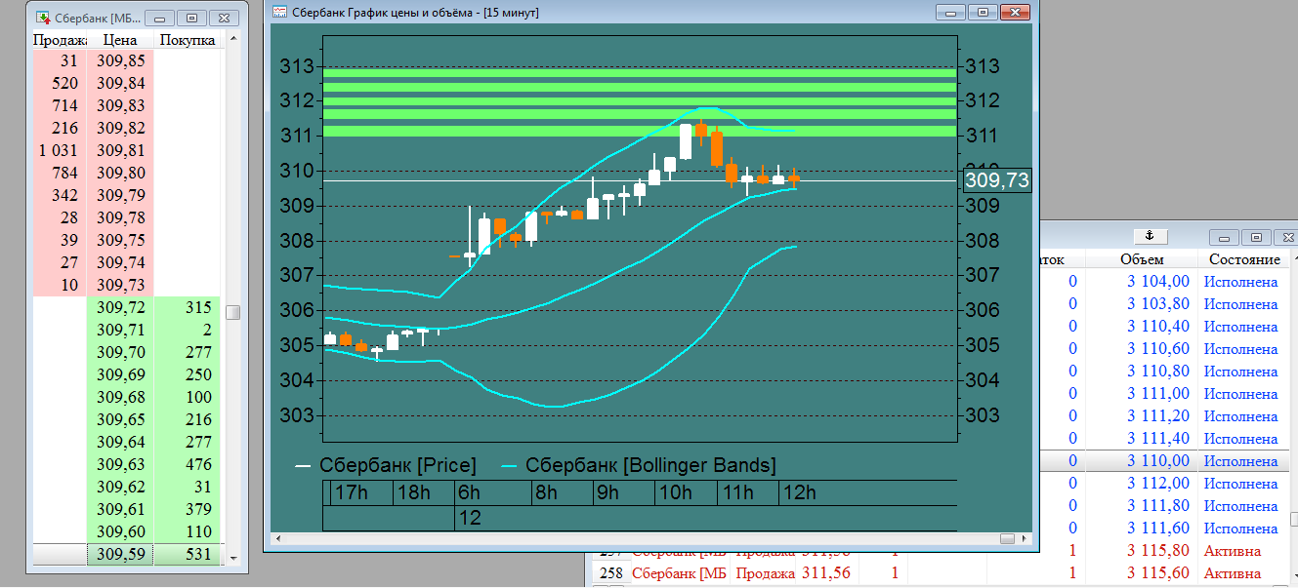Image resolution: width=1298 pixels, height=588 pixels.
Task: Select bid price 309,71 in order book
Action: coord(121,331)
